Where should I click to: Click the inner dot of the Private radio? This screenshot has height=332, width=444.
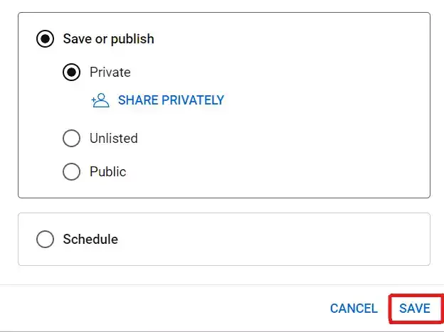pos(71,73)
